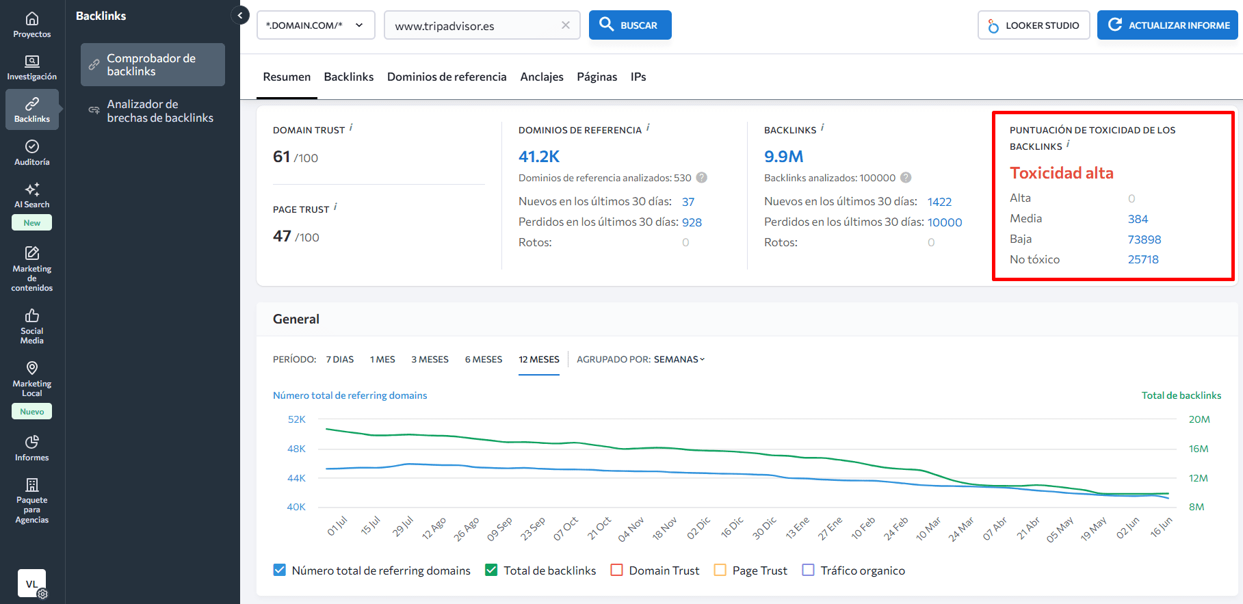Open Proyectos from the sidebar
Viewport: 1243px width, 604px height.
(32, 25)
